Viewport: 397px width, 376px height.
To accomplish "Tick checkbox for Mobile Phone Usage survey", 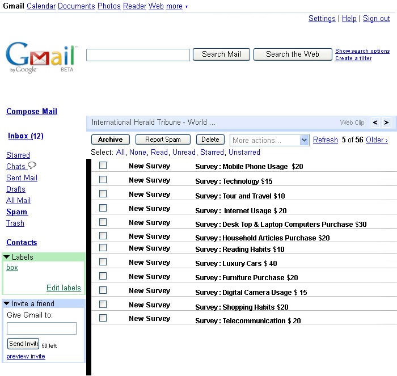I will pos(103,166).
